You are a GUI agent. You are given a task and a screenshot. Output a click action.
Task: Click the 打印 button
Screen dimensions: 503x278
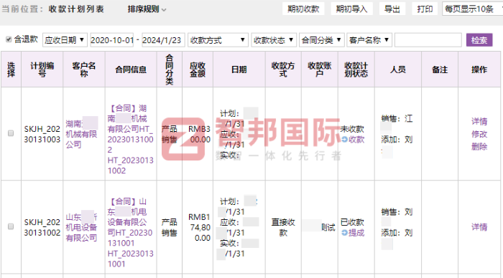coord(425,9)
